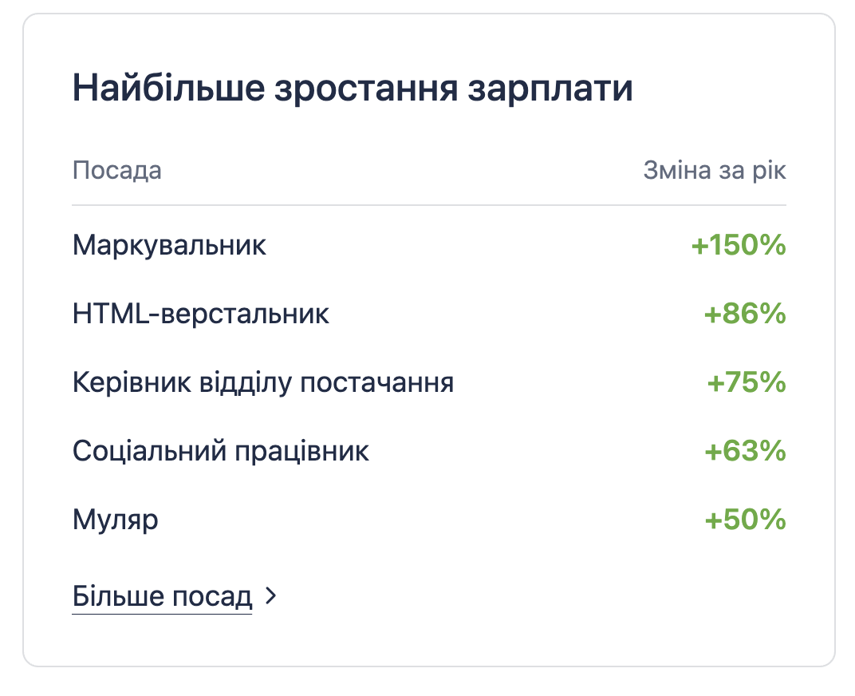Image resolution: width=855 pixels, height=696 pixels.
Task: Expand the "Більше посад" chevron arrow
Action: click(x=271, y=596)
